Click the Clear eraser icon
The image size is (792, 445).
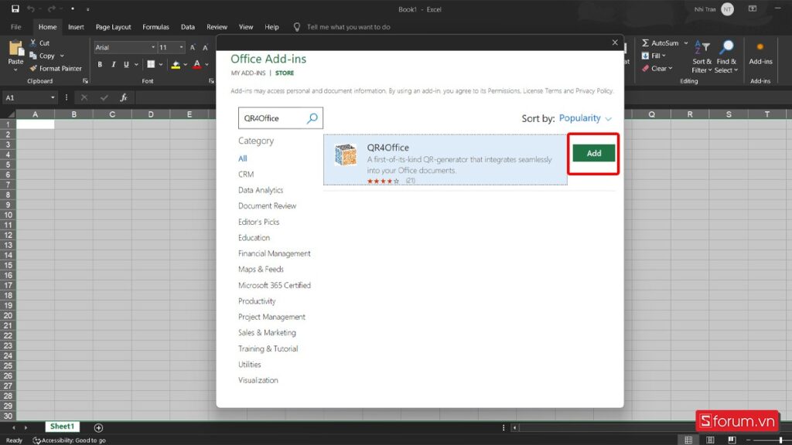pyautogui.click(x=646, y=68)
